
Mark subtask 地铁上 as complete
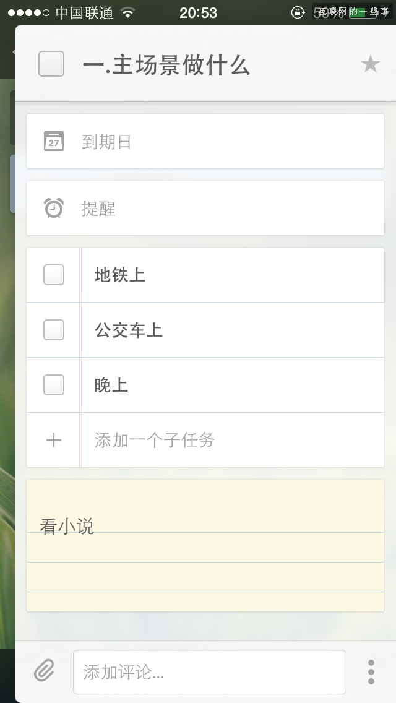(x=54, y=275)
